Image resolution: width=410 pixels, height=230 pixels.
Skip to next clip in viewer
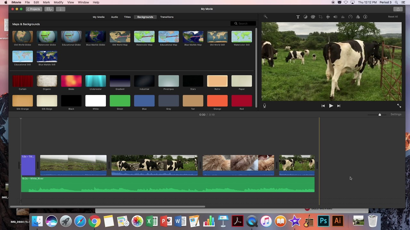click(339, 106)
